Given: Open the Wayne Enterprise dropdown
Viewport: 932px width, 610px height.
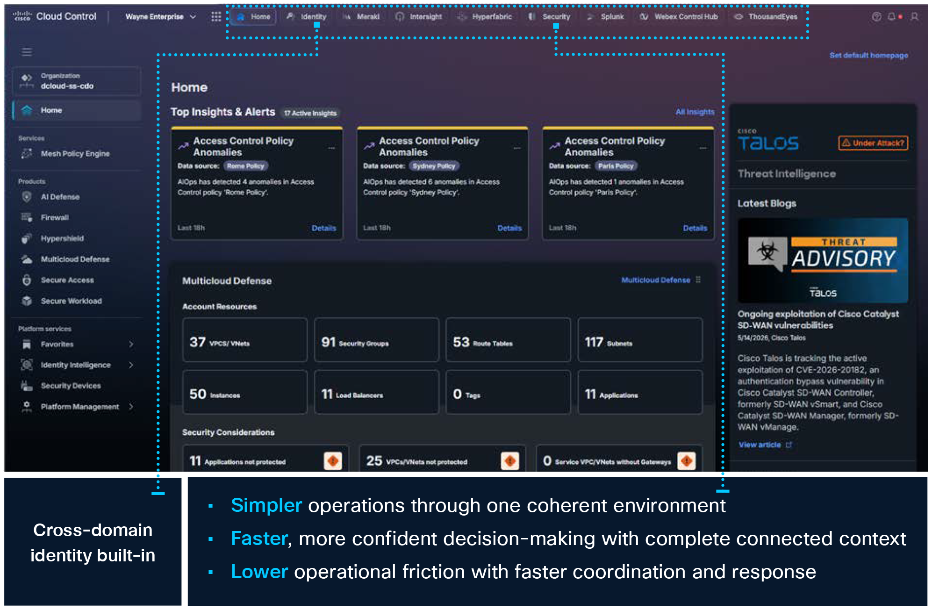Looking at the screenshot, I should [160, 17].
